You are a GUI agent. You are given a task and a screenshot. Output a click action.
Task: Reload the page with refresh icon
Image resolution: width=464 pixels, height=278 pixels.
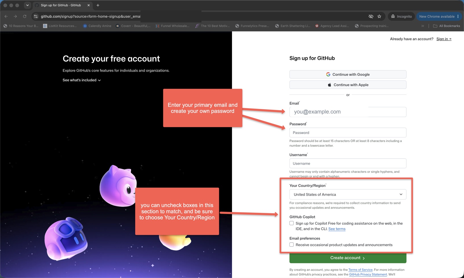(x=25, y=17)
